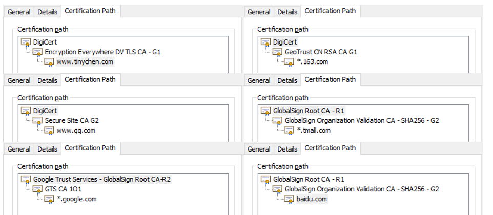The image size is (493, 215).
Task: Click certificate icon beside *.163.com
Action: click(x=289, y=62)
